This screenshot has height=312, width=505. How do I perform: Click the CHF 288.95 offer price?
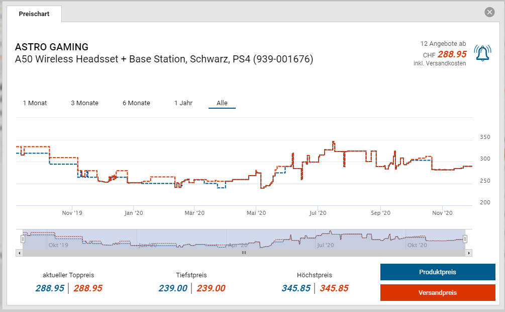[452, 54]
